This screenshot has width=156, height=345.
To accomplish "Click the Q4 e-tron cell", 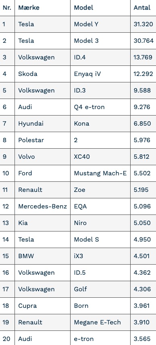I will click(100, 107).
